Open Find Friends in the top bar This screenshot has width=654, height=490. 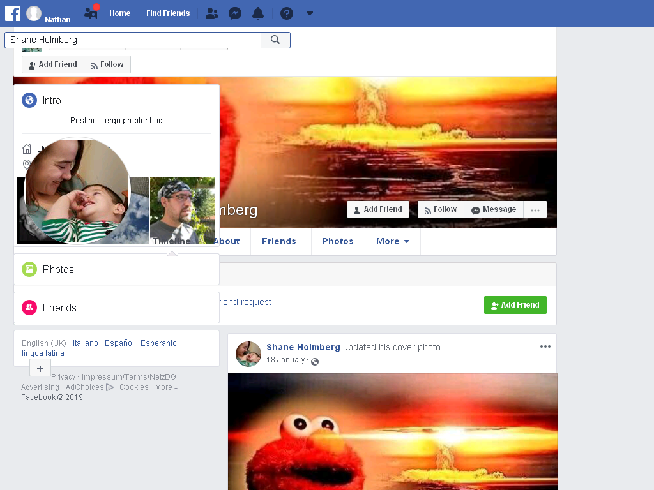pyautogui.click(x=168, y=13)
